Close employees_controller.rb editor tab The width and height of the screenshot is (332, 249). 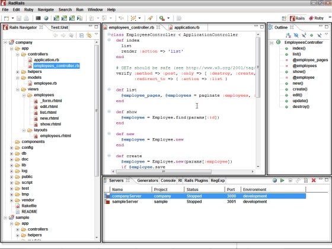tap(158, 27)
